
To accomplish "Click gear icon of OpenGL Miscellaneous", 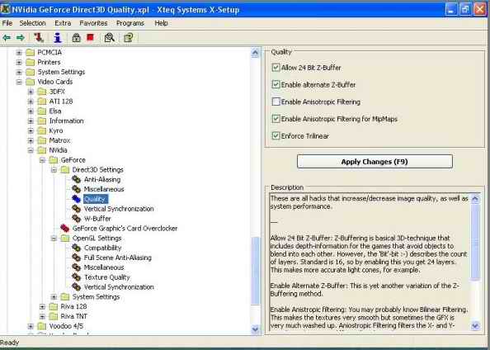I will click(x=76, y=267).
